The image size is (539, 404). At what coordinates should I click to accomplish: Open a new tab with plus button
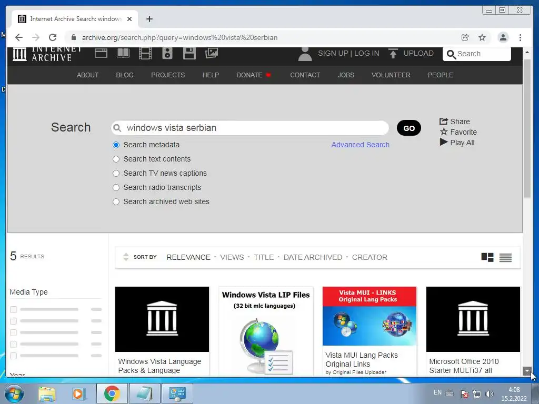[149, 19]
